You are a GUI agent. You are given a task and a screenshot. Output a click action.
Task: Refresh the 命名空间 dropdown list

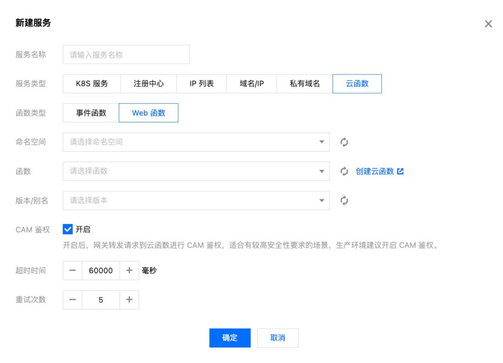click(x=344, y=142)
